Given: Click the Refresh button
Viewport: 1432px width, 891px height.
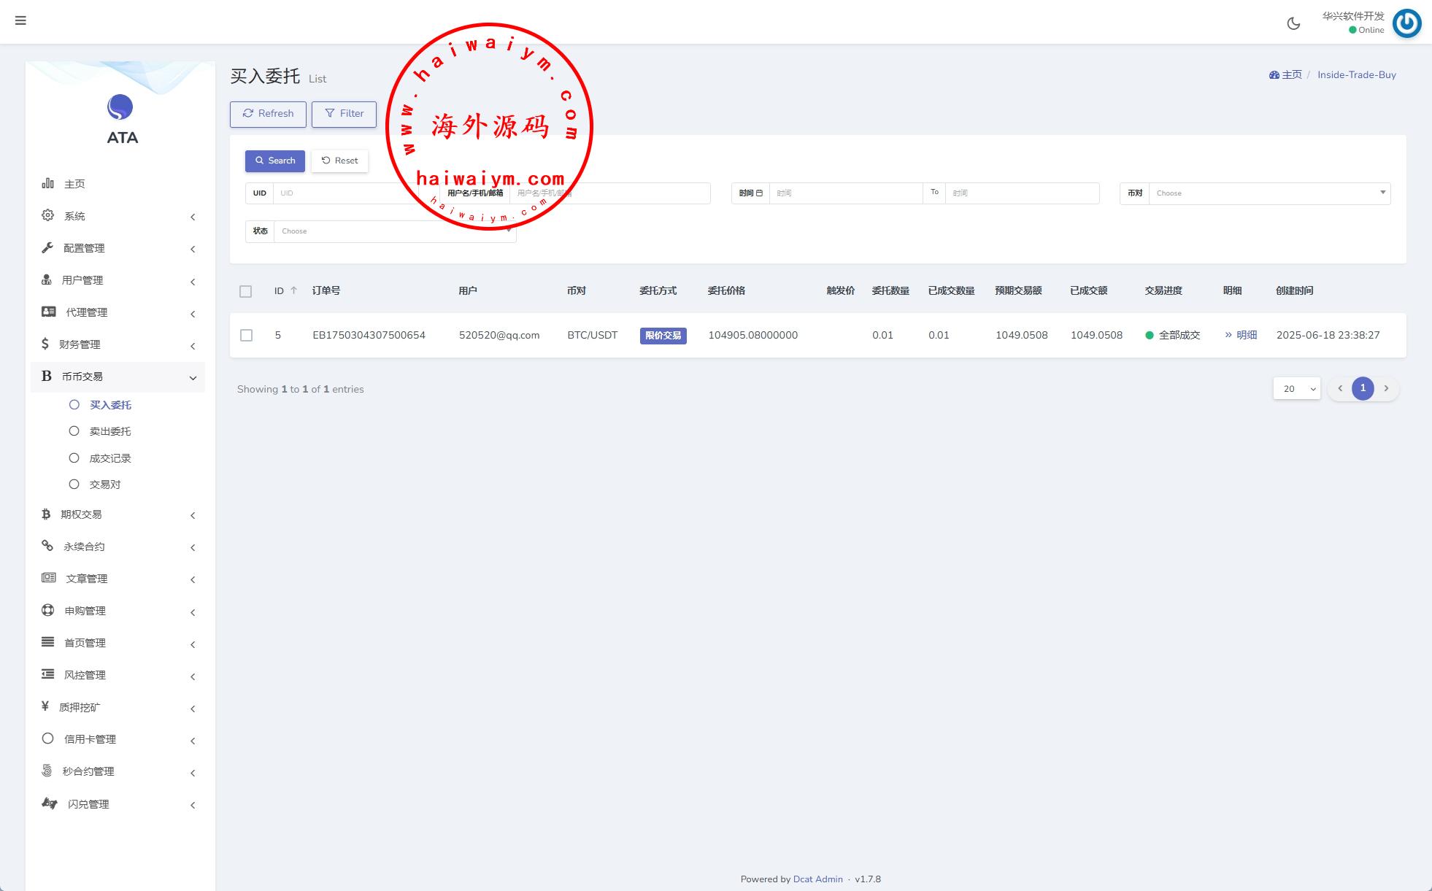Looking at the screenshot, I should [x=268, y=114].
